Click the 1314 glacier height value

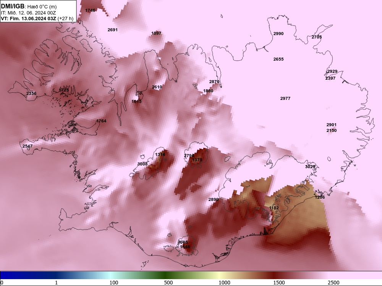[x=160, y=155]
